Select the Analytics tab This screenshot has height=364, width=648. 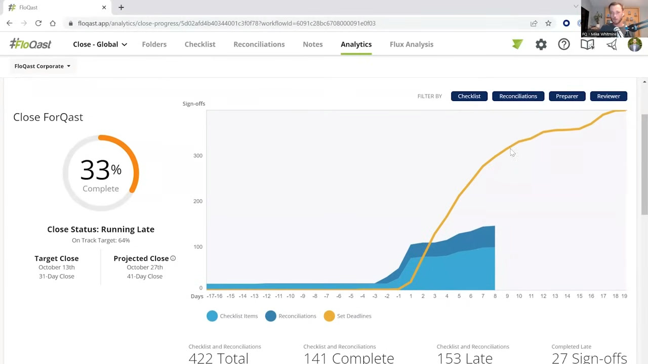(x=356, y=44)
